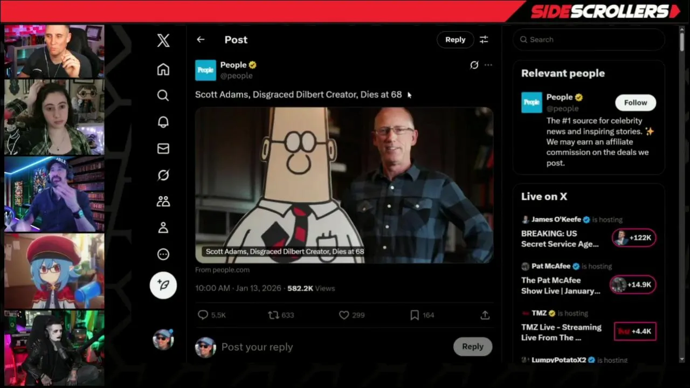Screen dimensions: 690x388
Task: Click the X logo in sidebar
Action: [x=163, y=40]
